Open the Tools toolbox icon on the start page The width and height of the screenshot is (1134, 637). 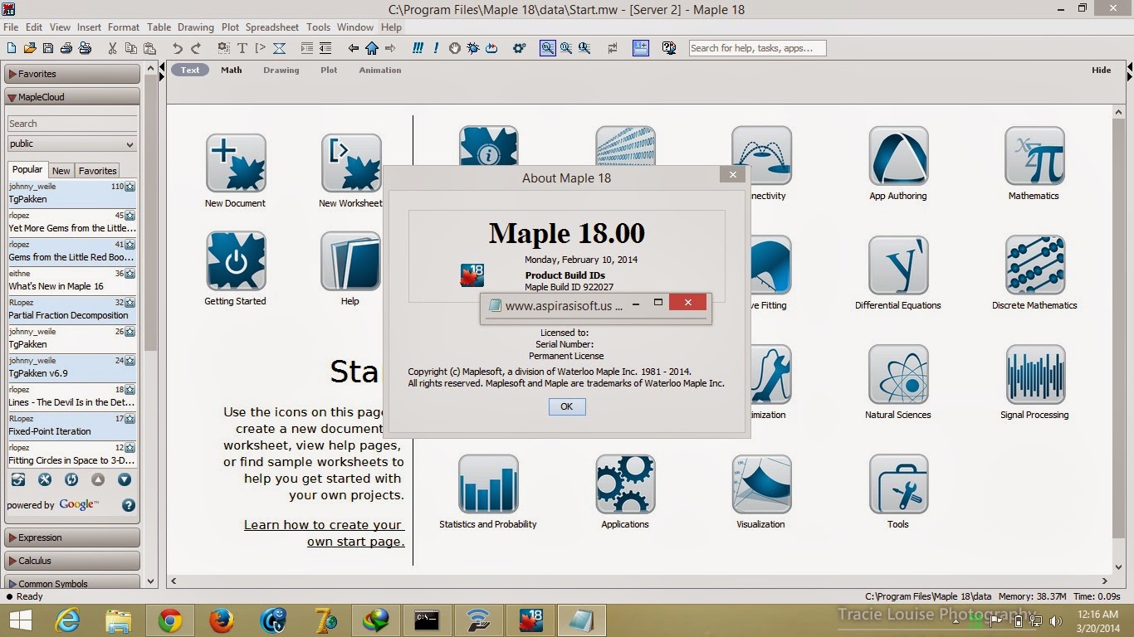[x=898, y=484]
